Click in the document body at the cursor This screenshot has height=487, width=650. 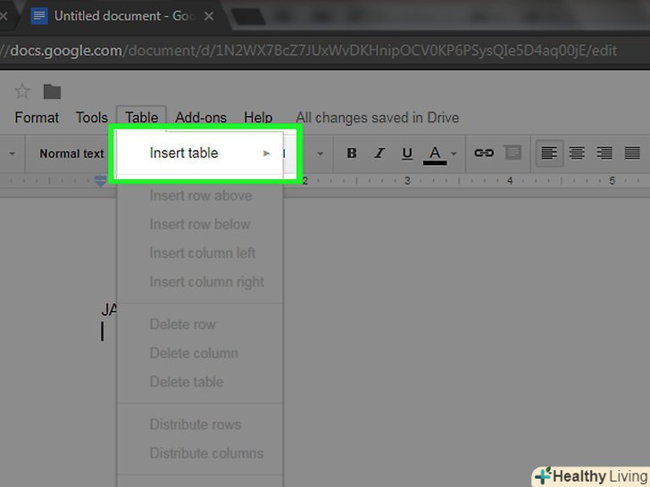click(103, 332)
